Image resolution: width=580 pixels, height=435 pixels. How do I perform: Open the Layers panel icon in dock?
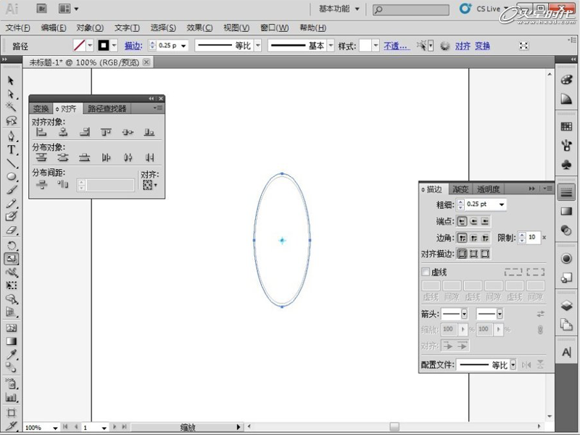pyautogui.click(x=566, y=305)
